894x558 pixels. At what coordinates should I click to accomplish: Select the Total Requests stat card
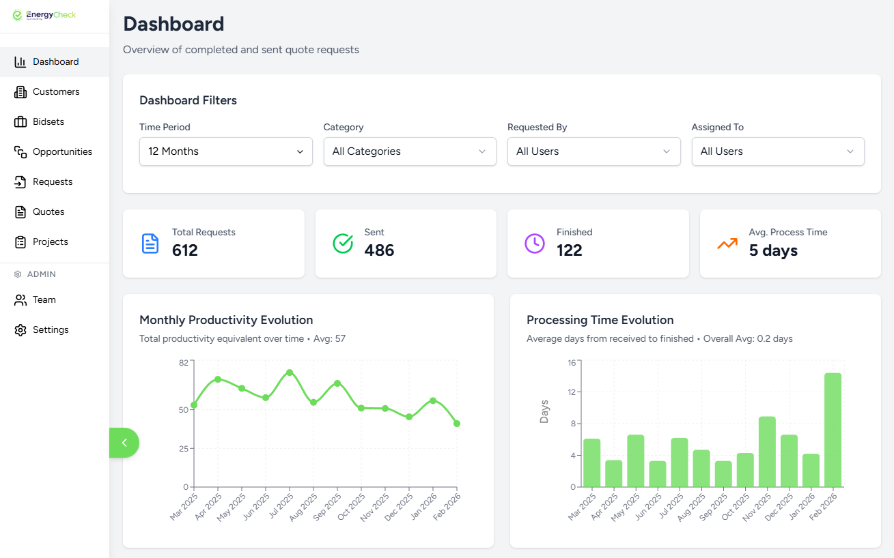tap(213, 244)
